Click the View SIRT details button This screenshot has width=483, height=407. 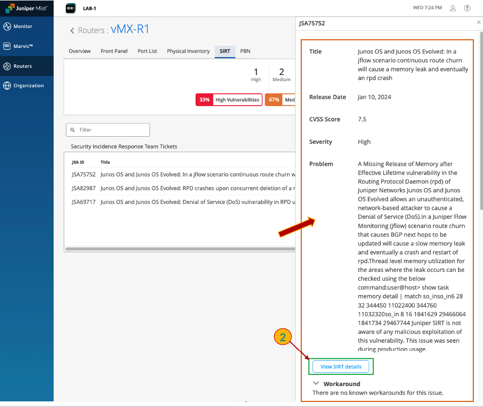point(341,366)
